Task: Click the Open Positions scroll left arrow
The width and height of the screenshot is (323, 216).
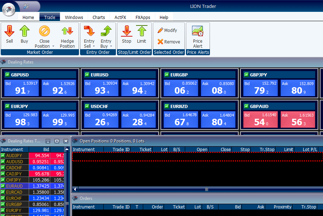Action: 75,189
